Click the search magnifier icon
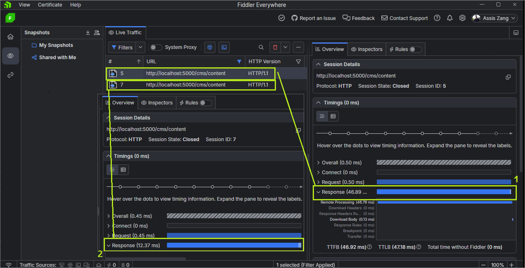The height and width of the screenshot is (268, 525). [x=261, y=47]
